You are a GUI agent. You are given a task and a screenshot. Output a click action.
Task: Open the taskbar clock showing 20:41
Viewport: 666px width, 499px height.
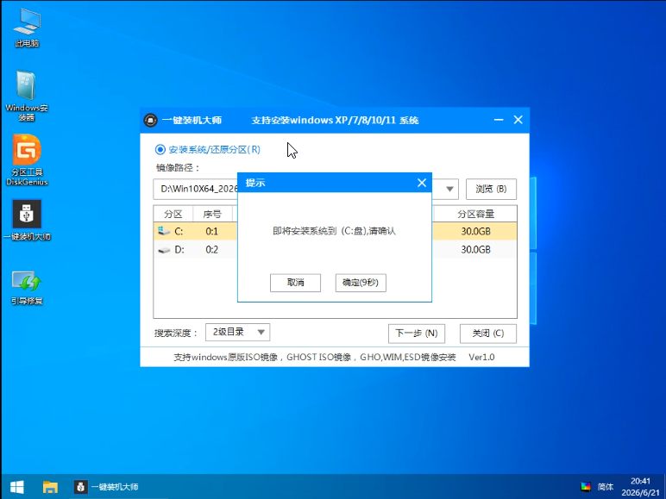point(640,487)
